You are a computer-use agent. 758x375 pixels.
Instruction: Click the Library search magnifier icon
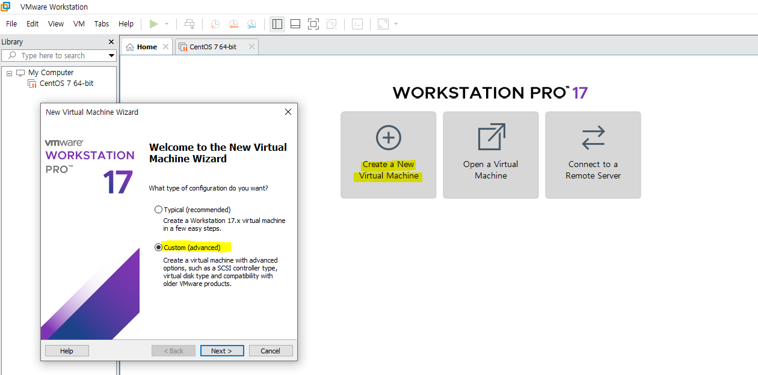coord(12,55)
